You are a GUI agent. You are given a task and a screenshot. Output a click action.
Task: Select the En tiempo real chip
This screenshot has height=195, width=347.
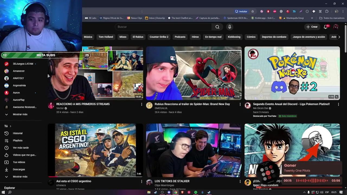(213, 37)
